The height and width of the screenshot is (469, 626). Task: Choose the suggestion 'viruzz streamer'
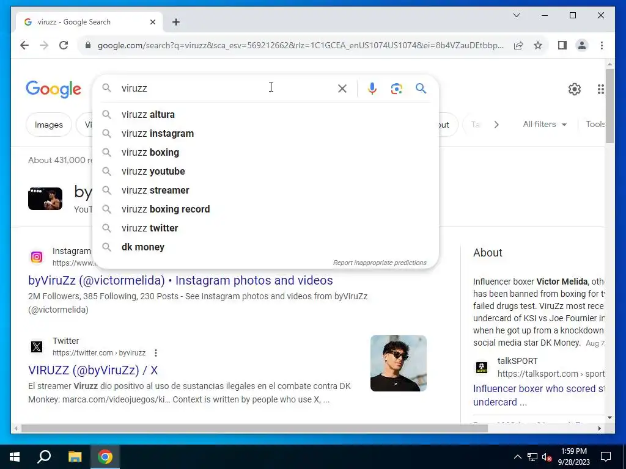[265, 191]
